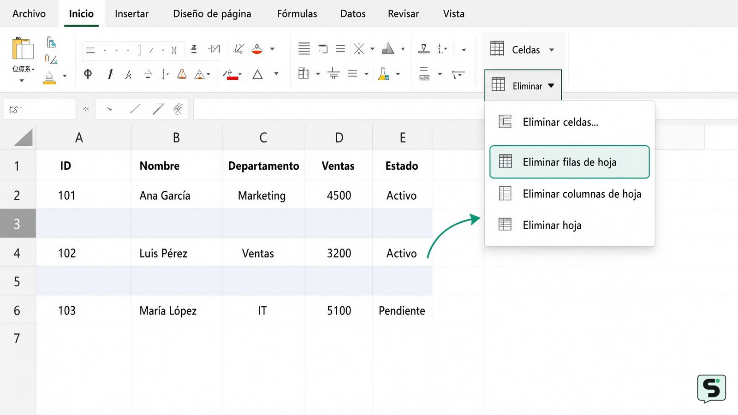Screen dimensions: 738x415
Task: Open the dropdown arrow under the paste label
Action: point(22,81)
